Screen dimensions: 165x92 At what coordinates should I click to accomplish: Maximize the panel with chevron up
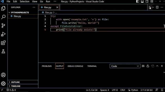[157, 66]
